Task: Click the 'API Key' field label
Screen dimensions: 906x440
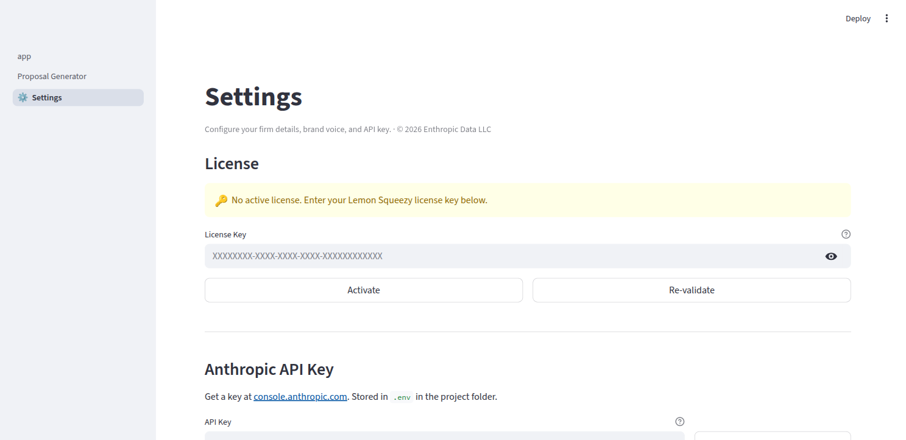Action: (x=218, y=422)
